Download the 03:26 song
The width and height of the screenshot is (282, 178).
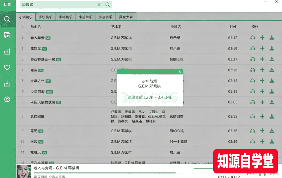(271, 131)
